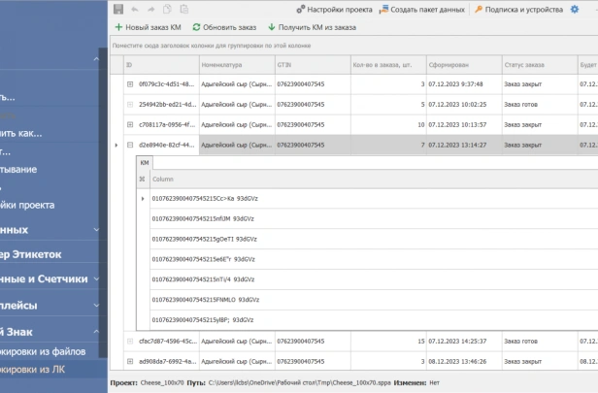The height and width of the screenshot is (393, 598).
Task: Create Новый заказ КМ
Action: click(x=148, y=27)
